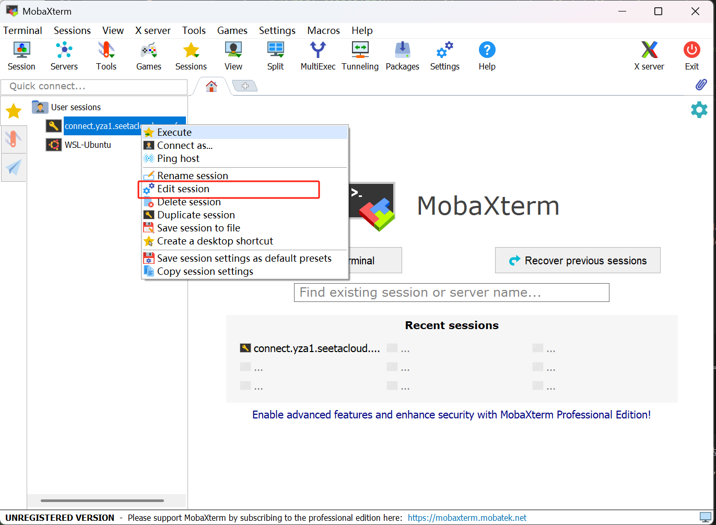This screenshot has width=716, height=525.
Task: Open the View toolbar icon
Action: [233, 56]
